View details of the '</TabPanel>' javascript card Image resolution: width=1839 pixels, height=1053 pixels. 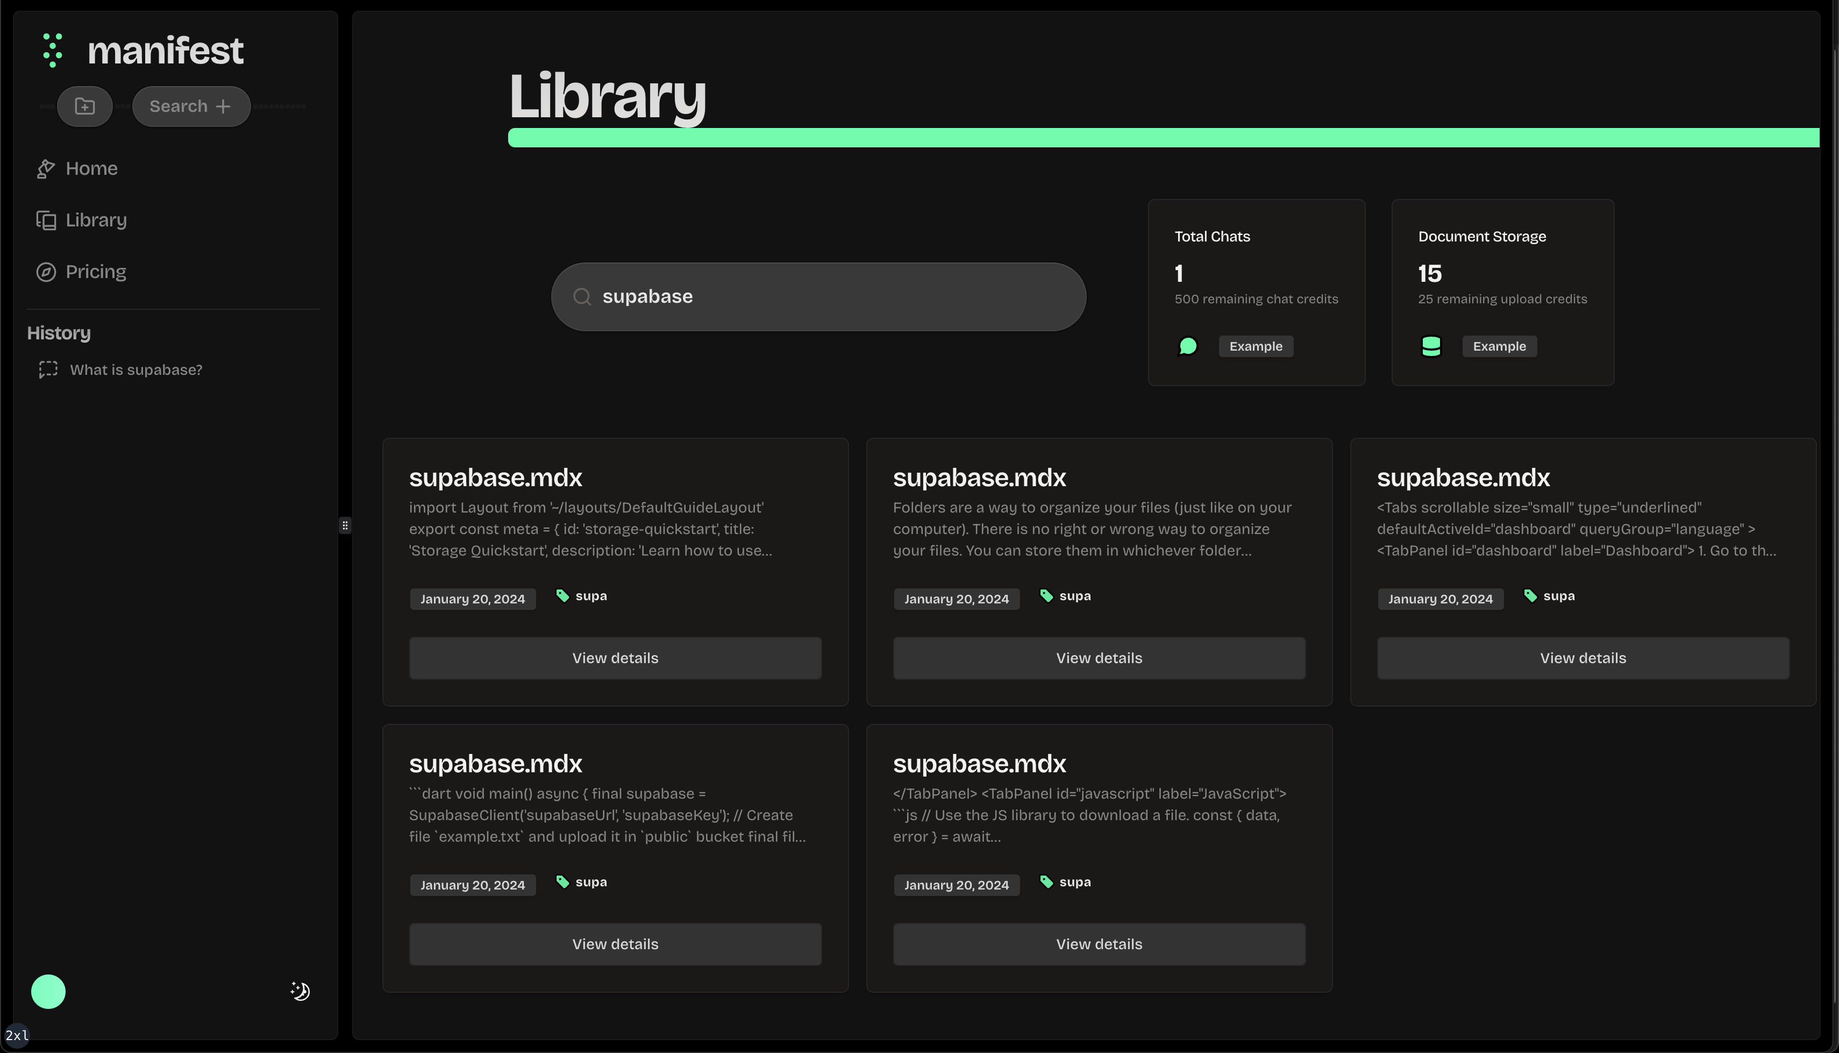(x=1099, y=944)
